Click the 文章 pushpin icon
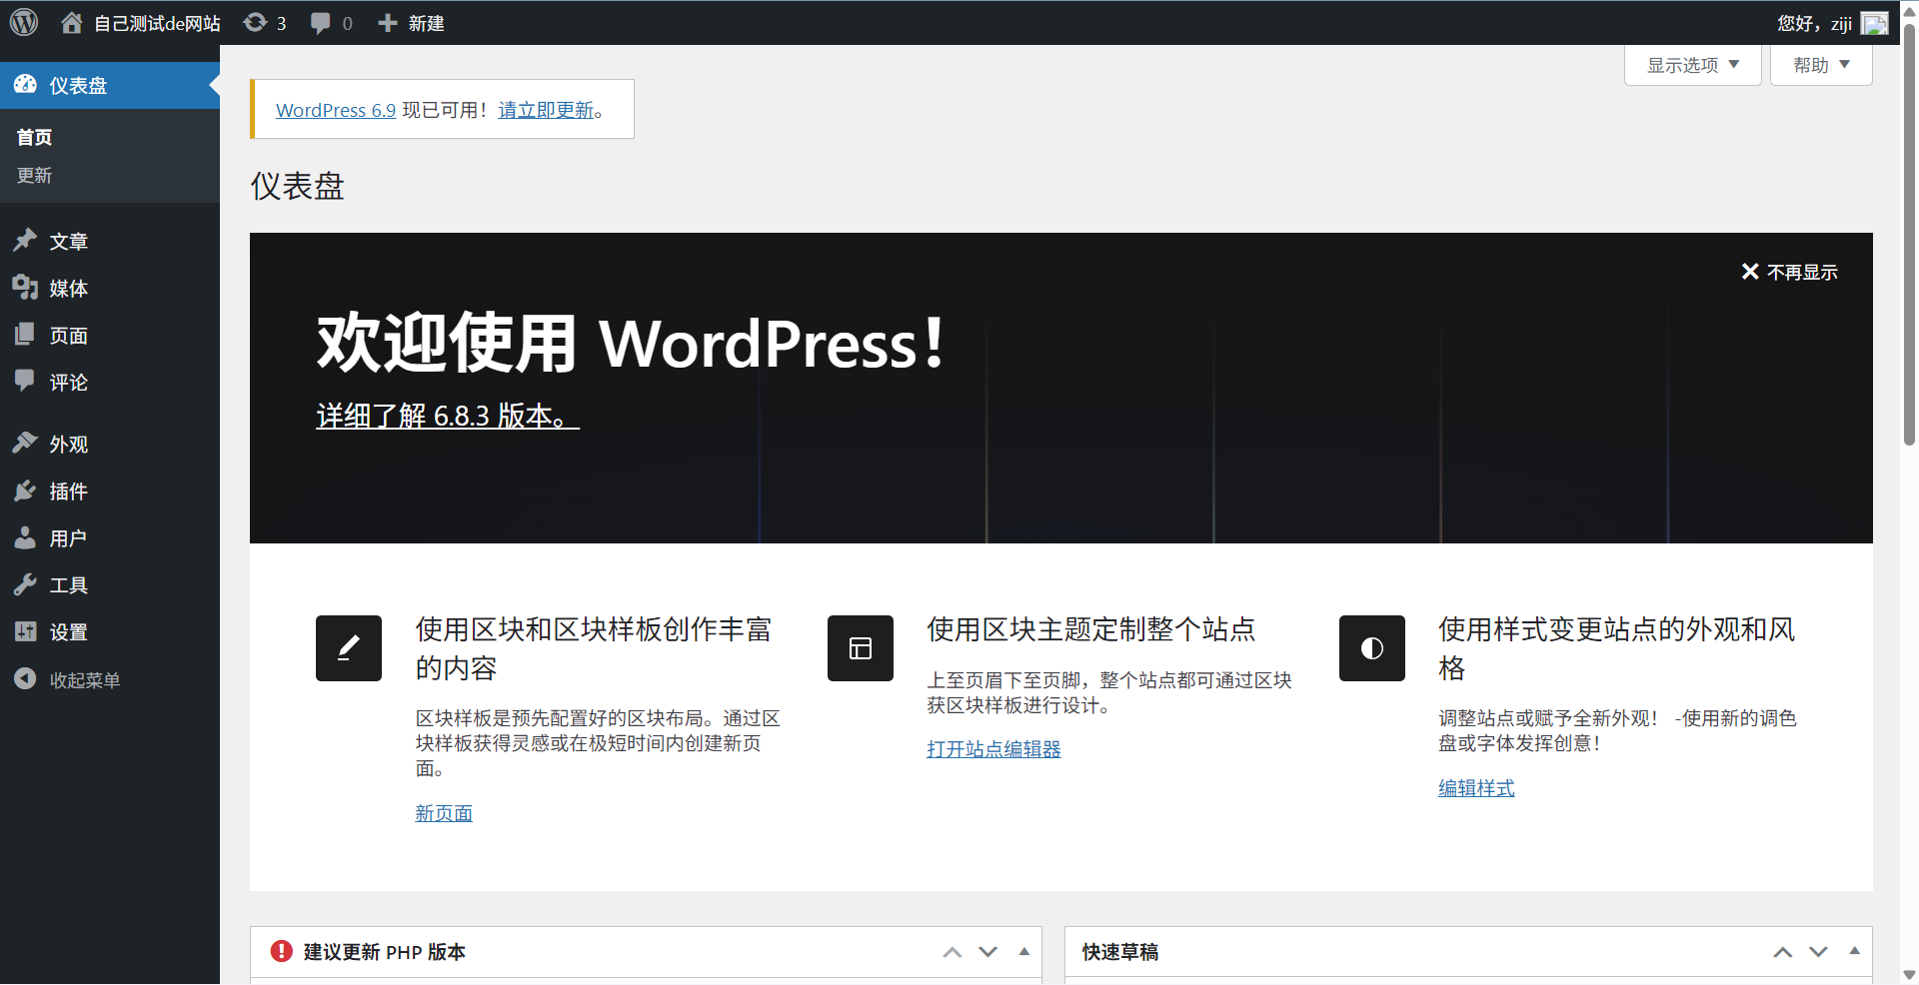Screen dimensions: 1919x985 point(25,241)
